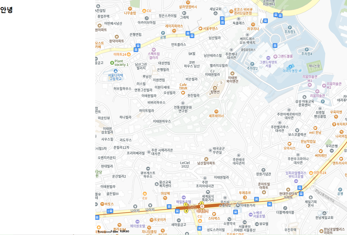Open the 리움미술관 M1 museum icon
347x235 pixels.
[x=309, y=85]
